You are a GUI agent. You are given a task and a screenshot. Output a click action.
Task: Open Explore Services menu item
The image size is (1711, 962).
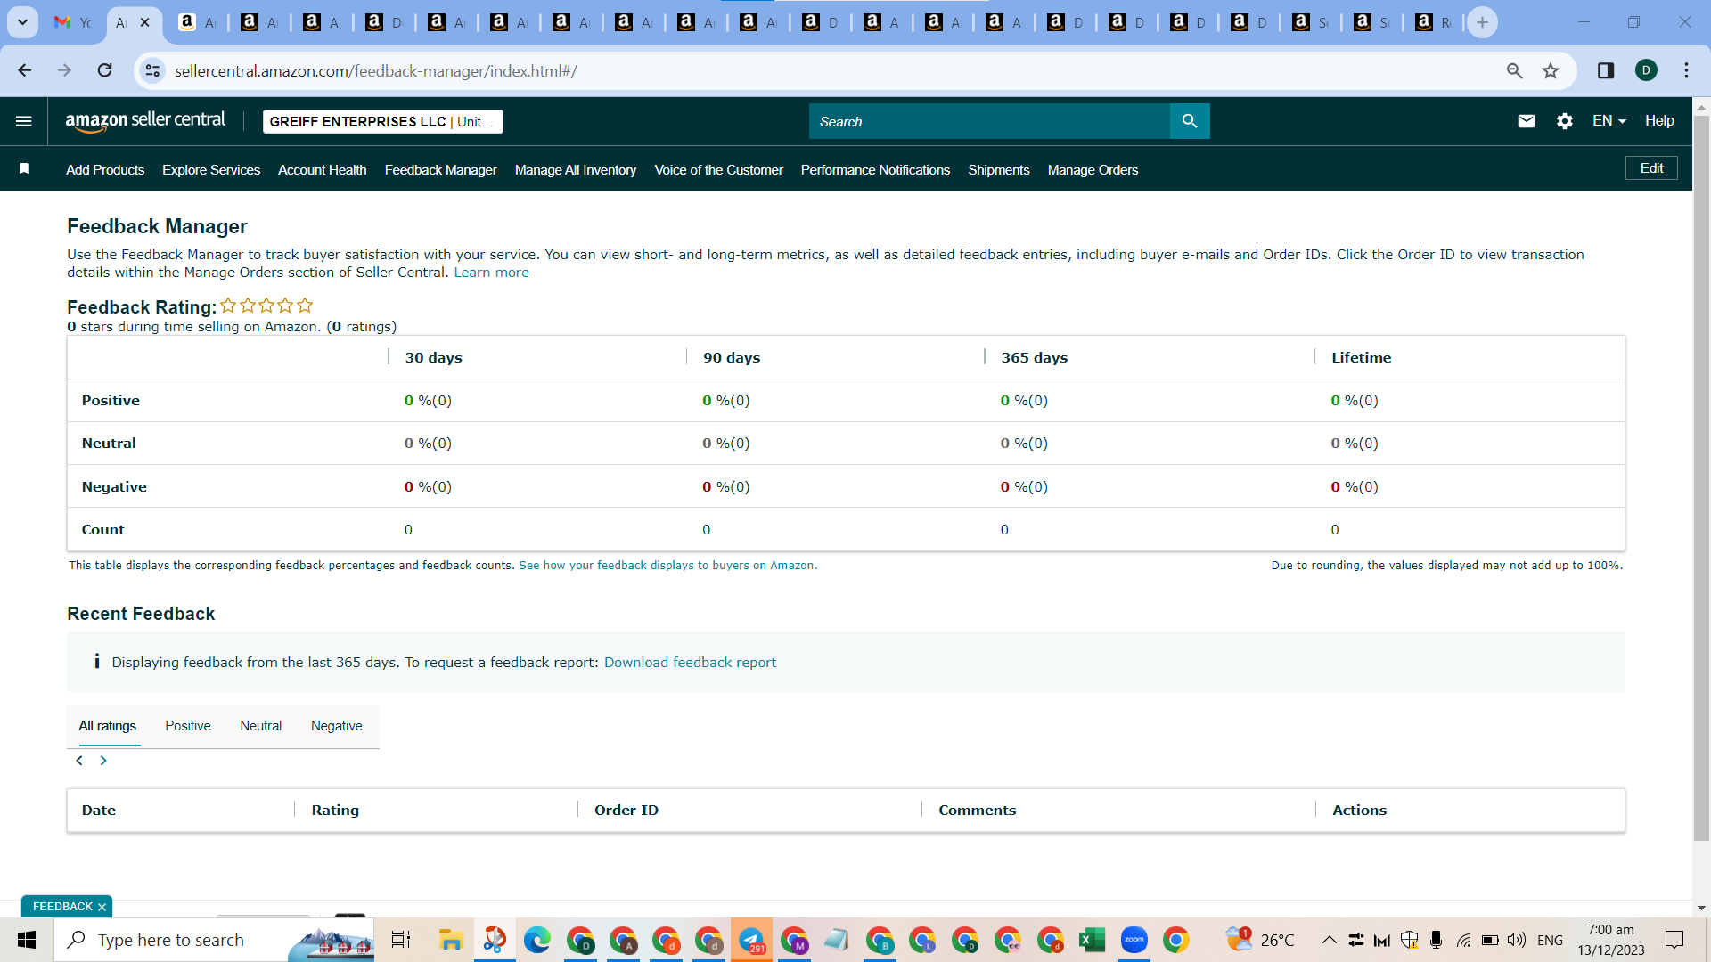pos(211,169)
